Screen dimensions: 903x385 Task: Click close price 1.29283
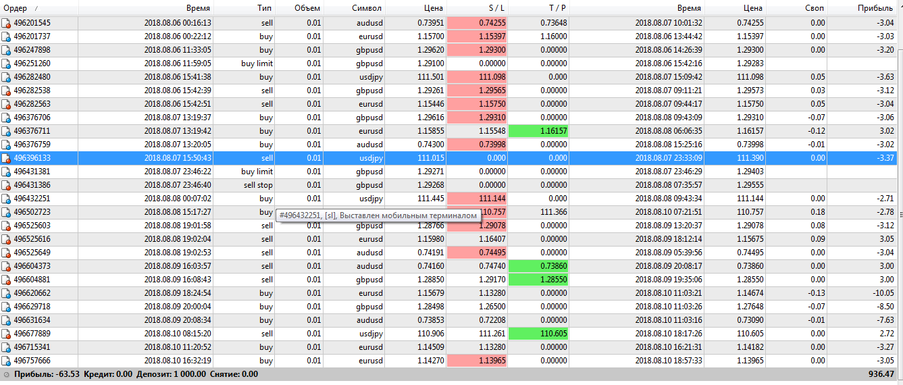(750, 63)
